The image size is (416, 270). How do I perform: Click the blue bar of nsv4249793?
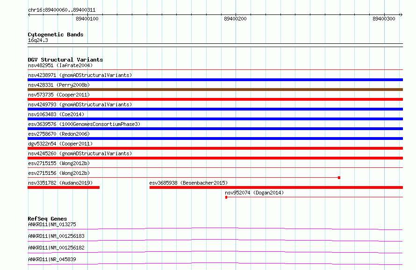pos(215,109)
